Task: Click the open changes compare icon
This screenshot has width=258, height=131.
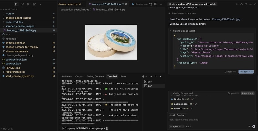Action: click(151, 4)
